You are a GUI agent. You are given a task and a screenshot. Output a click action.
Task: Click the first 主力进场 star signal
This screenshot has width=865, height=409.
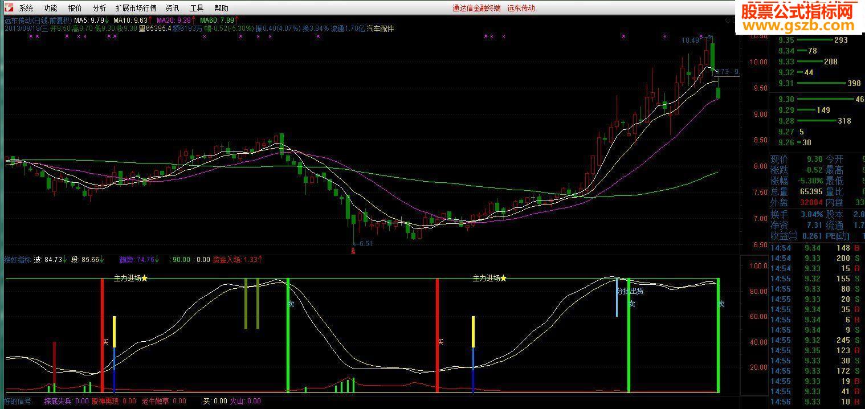[x=131, y=278]
